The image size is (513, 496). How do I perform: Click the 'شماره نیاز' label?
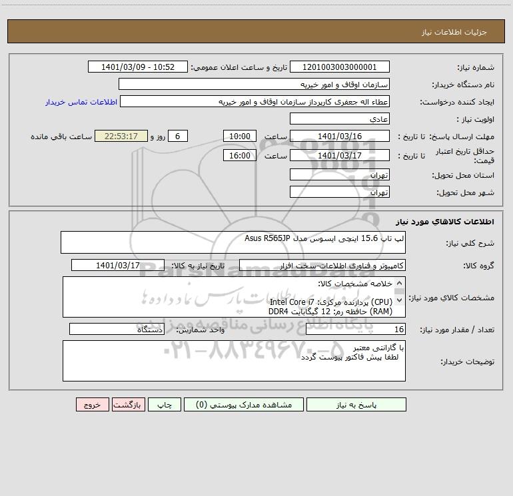(x=476, y=67)
